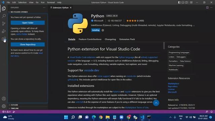Click the Python extension logo

tap(78, 23)
